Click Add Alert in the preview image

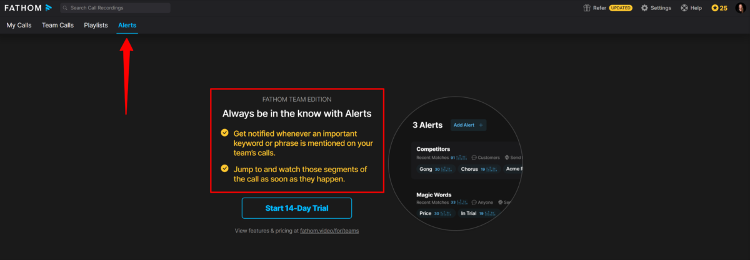pos(467,125)
